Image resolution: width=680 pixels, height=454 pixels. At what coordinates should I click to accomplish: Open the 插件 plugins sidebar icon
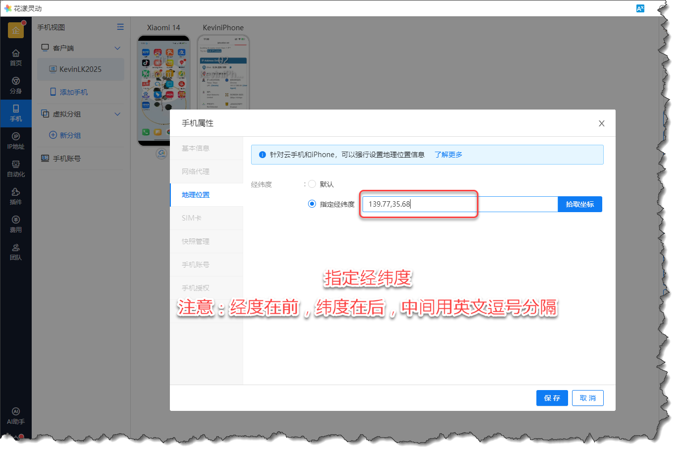16,196
